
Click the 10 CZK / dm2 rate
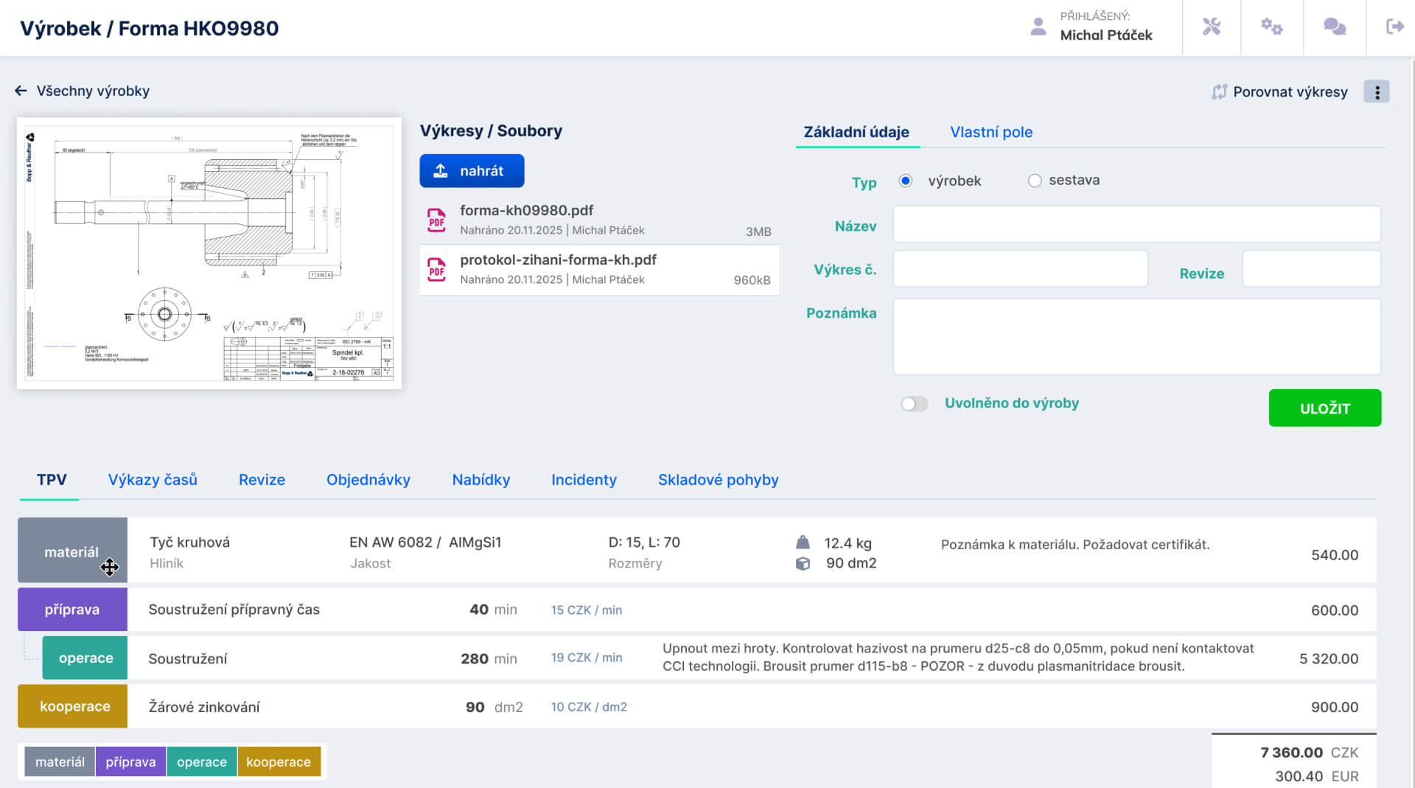coord(589,707)
